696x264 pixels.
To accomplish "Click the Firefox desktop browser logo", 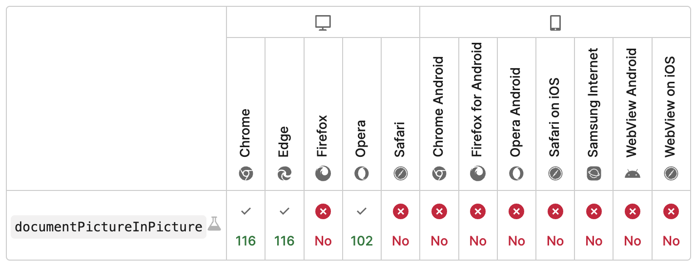I will pos(323,173).
